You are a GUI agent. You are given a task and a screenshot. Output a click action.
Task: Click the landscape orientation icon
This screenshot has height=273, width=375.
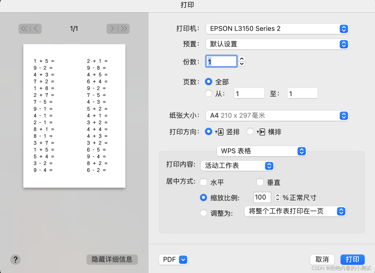[261, 132]
